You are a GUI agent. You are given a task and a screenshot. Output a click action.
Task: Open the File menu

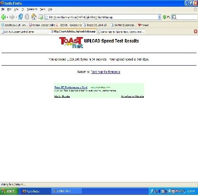click(x=3, y=9)
